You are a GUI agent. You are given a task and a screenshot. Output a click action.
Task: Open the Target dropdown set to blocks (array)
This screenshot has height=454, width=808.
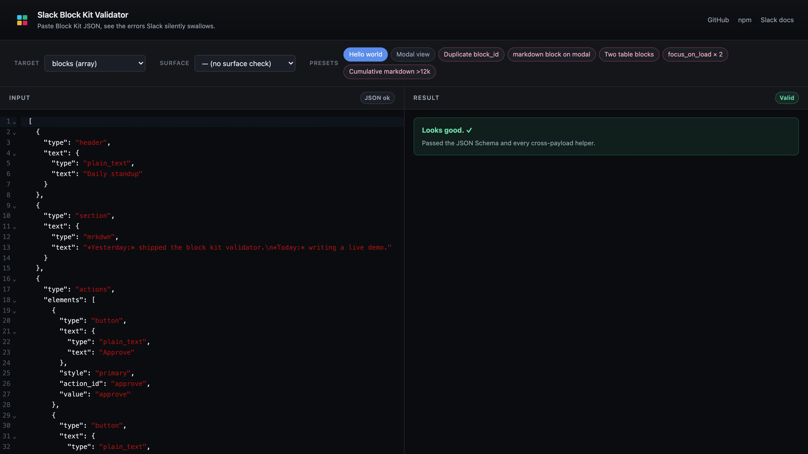pos(95,63)
